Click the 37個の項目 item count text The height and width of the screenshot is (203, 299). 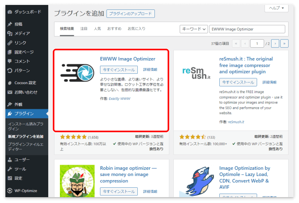click(220, 44)
